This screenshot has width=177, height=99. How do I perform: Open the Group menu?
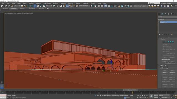point(13,3)
